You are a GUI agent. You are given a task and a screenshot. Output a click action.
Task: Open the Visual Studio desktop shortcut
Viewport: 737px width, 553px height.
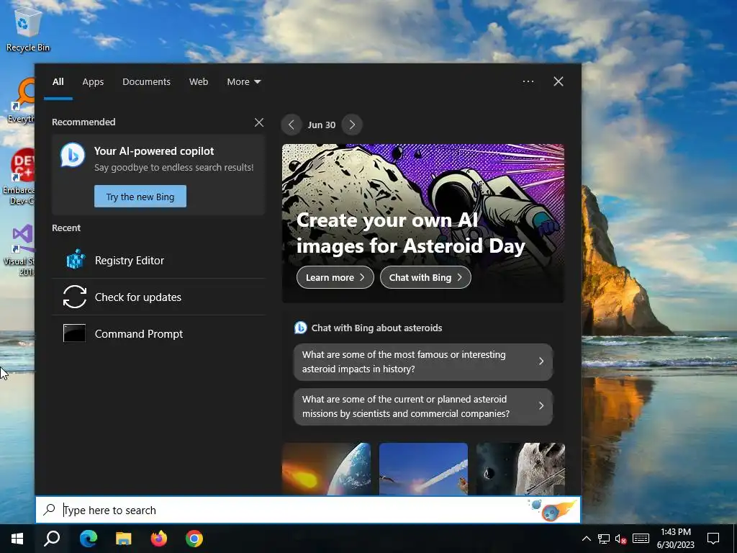pos(19,249)
